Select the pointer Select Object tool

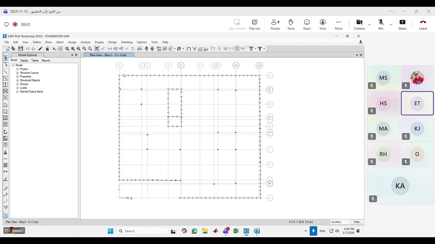click(5, 58)
